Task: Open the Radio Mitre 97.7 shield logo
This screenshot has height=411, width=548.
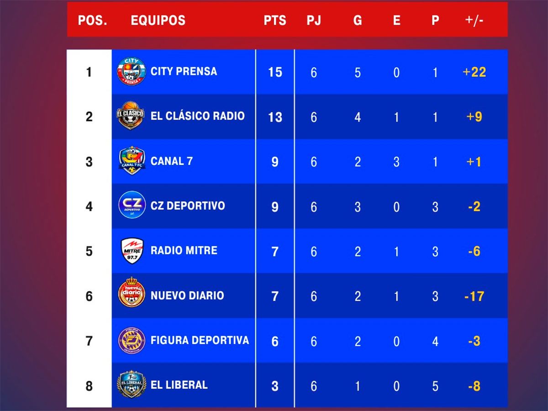Action: tap(132, 251)
